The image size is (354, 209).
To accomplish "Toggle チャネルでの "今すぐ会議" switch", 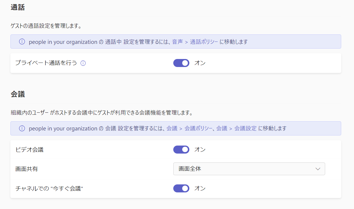I will (181, 188).
